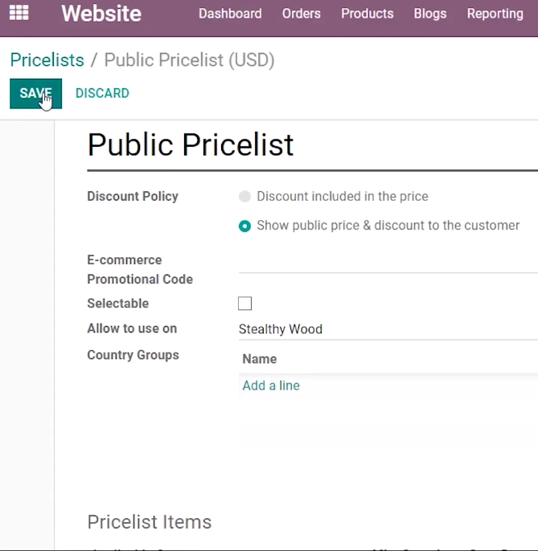Click the Discount Policy label

coord(133,197)
